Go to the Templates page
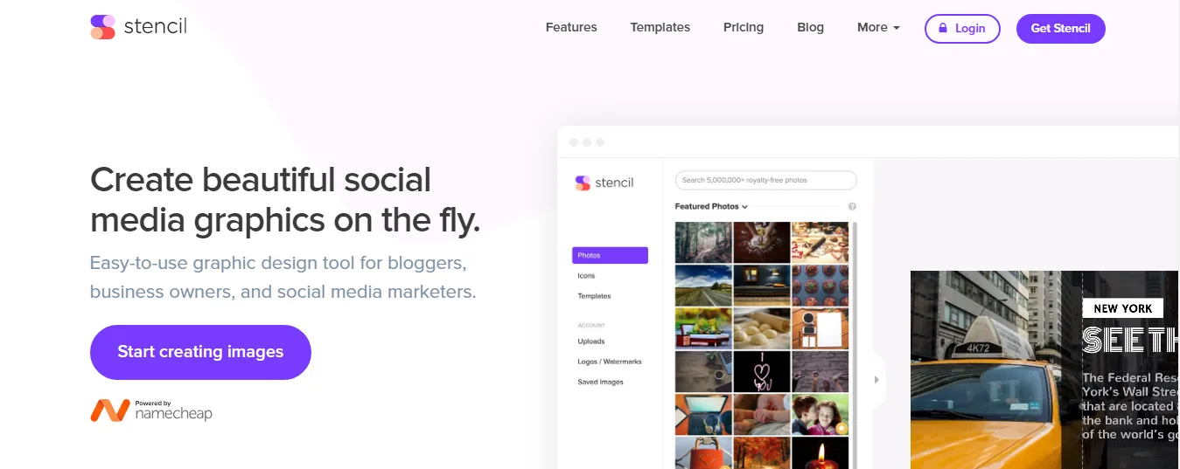Screen dimensions: 1180x469 [x=660, y=28]
